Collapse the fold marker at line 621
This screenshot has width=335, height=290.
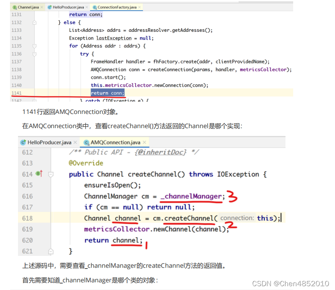[x=51, y=251]
